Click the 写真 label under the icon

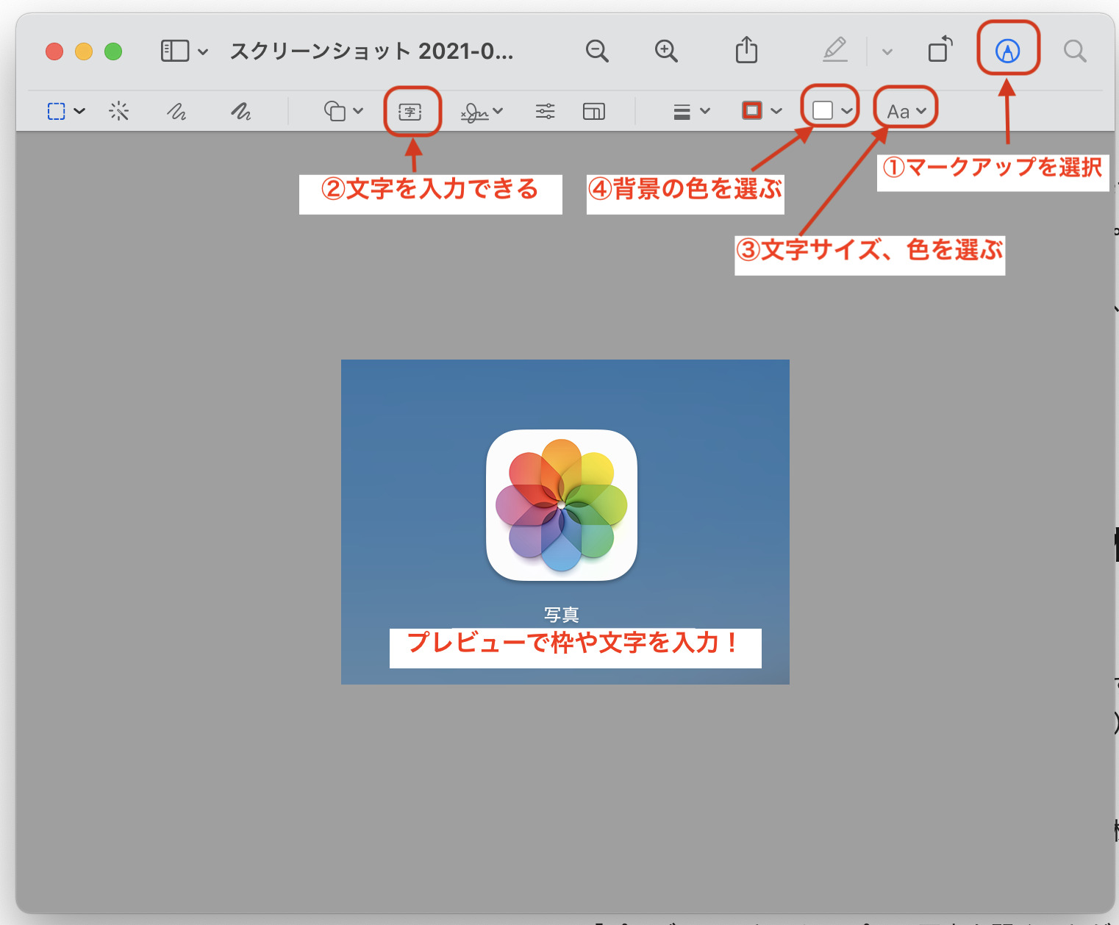click(562, 615)
